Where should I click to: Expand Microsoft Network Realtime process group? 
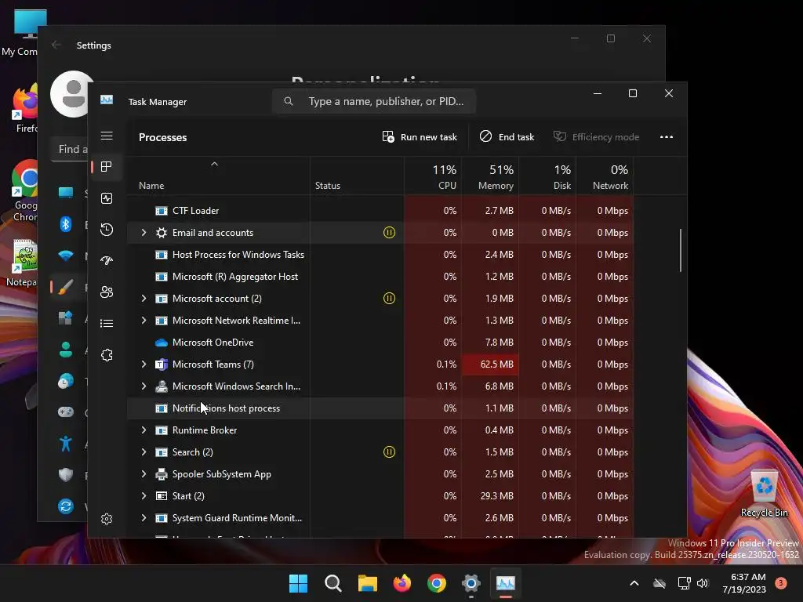coord(144,320)
